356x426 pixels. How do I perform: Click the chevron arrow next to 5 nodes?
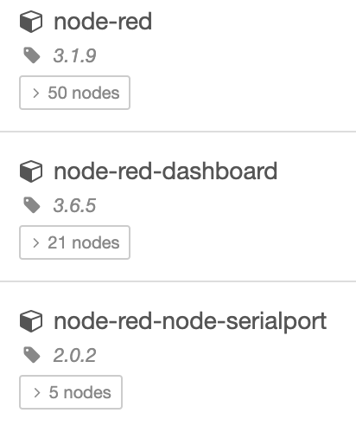pos(36,393)
